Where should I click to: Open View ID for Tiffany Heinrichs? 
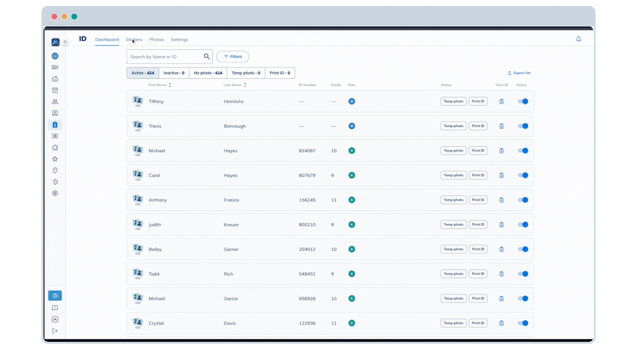[x=501, y=101]
